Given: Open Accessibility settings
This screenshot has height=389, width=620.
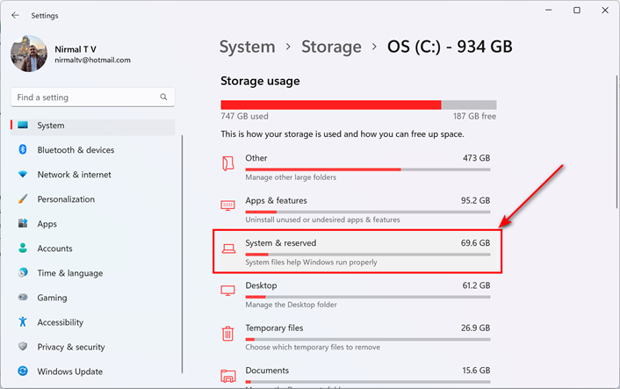Looking at the screenshot, I should (x=93, y=322).
